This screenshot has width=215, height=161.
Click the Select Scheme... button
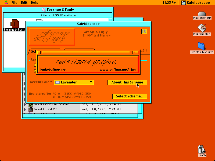[130, 96]
